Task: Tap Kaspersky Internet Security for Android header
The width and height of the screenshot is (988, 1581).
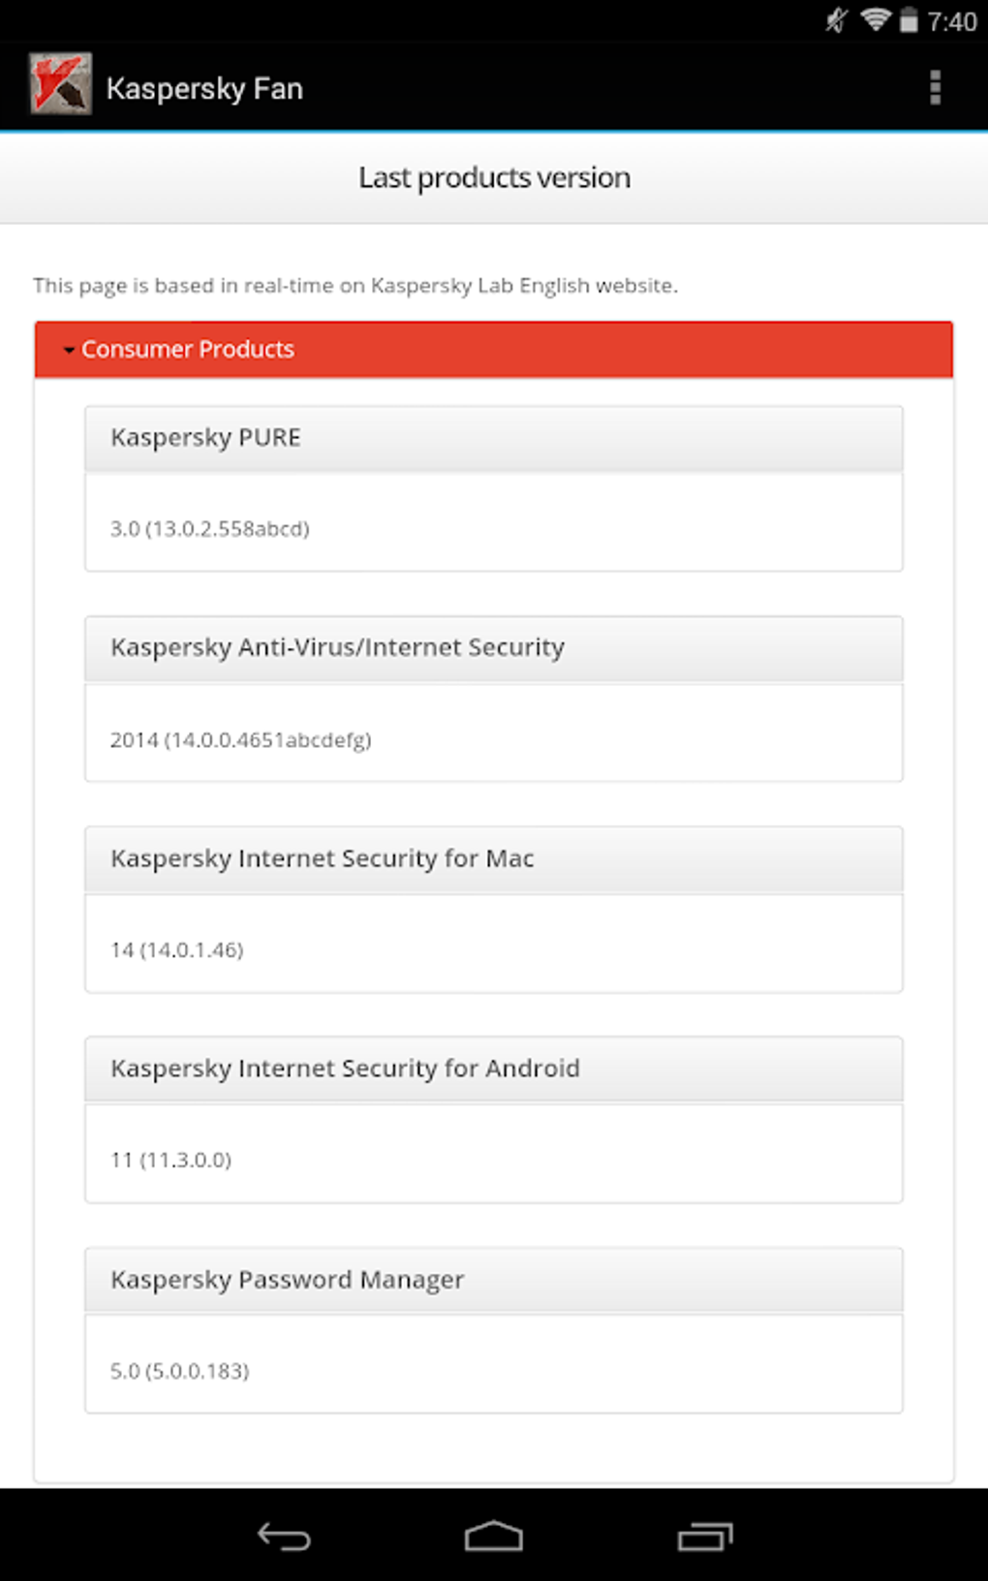Action: click(x=494, y=1069)
